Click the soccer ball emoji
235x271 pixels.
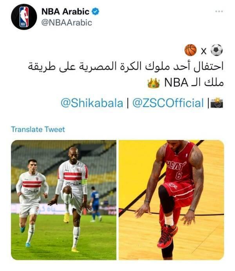click(x=217, y=50)
